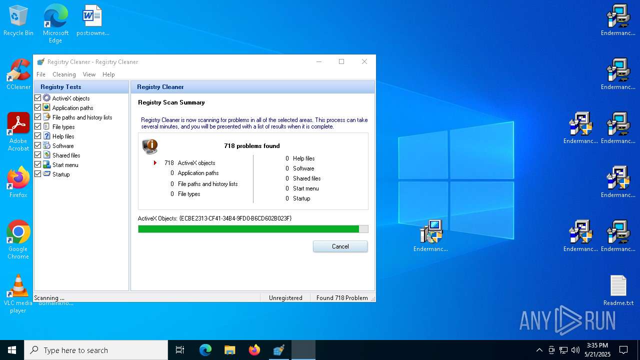The image size is (640, 360).
Task: Click the File paths and history lists icon
Action: tap(46, 117)
